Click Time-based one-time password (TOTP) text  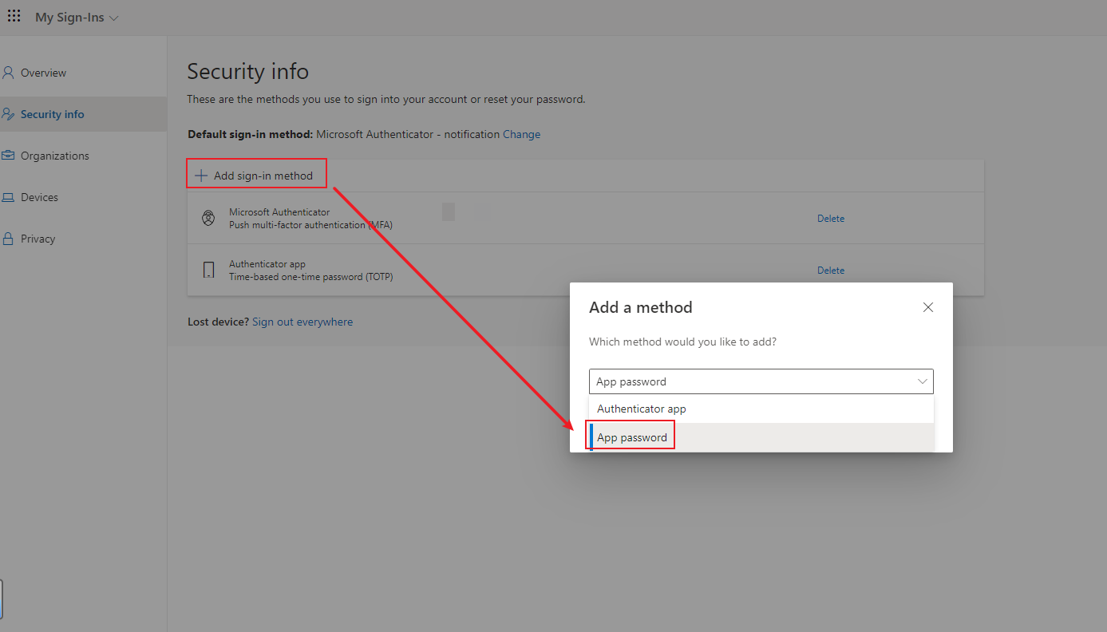(x=311, y=277)
